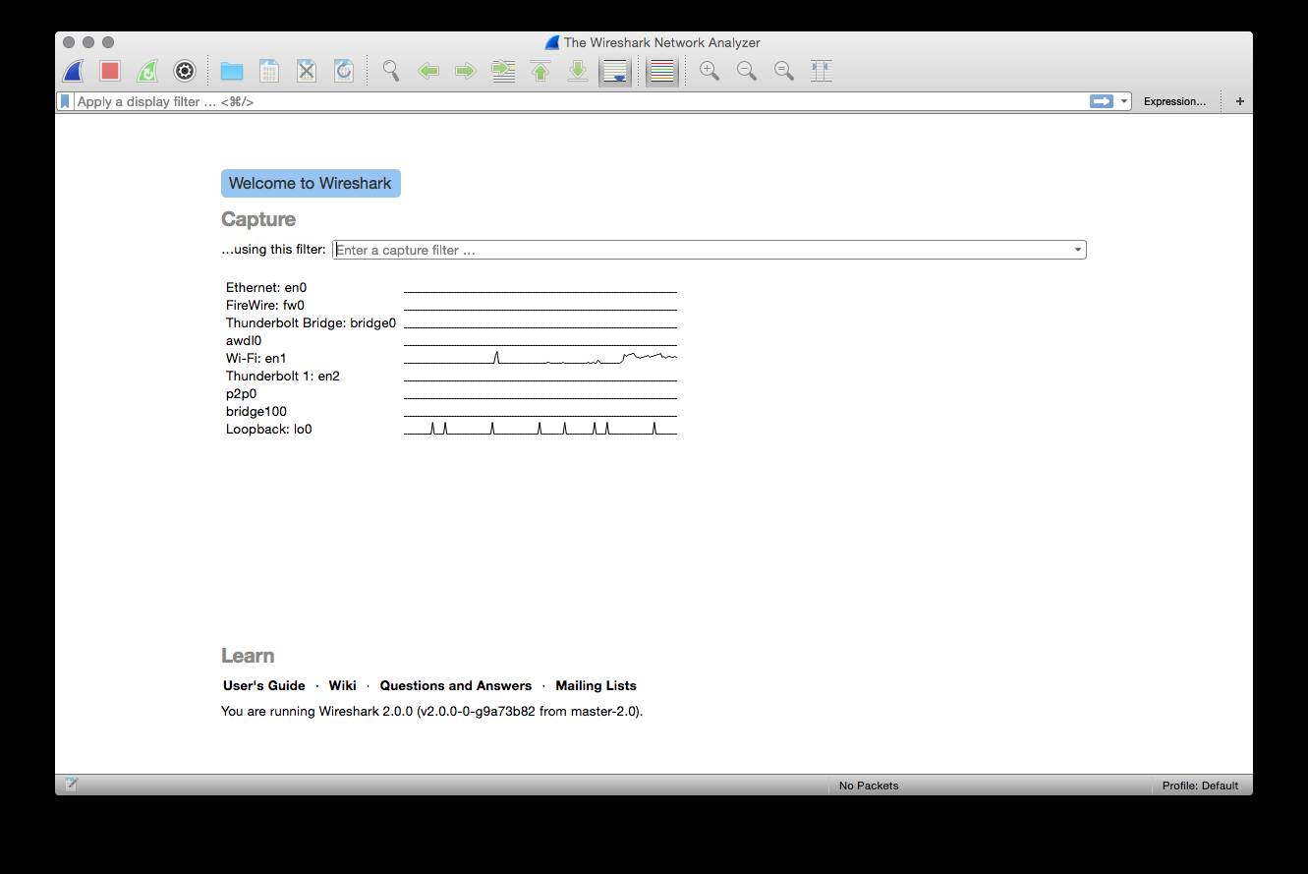
Task: Close this capture file X icon
Action: pos(307,71)
